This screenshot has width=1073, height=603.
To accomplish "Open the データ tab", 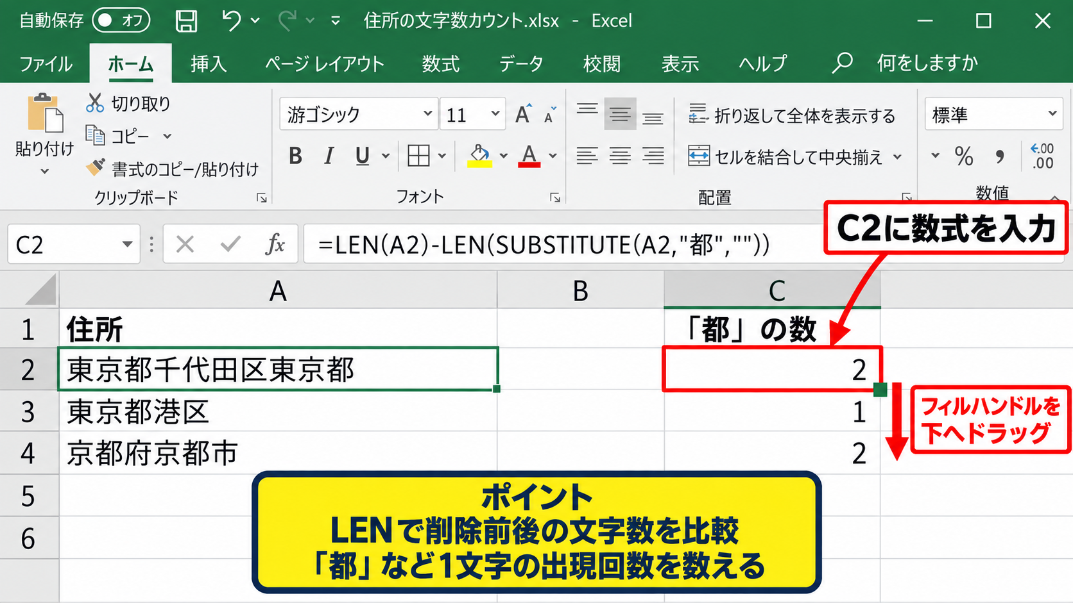I will coord(521,63).
